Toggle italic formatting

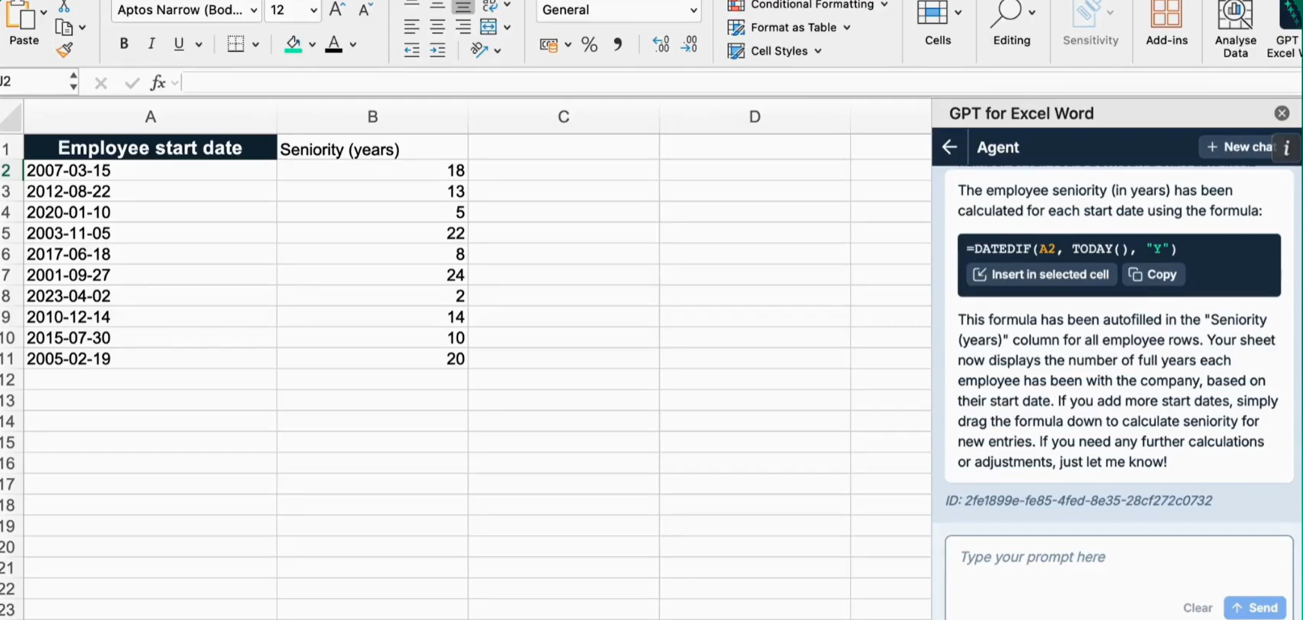coord(151,44)
